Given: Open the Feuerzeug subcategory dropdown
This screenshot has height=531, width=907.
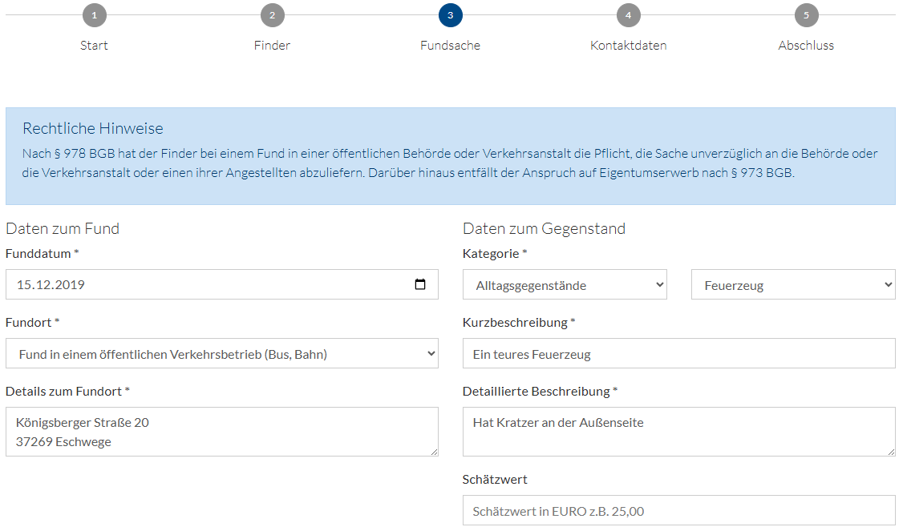Looking at the screenshot, I should [793, 284].
